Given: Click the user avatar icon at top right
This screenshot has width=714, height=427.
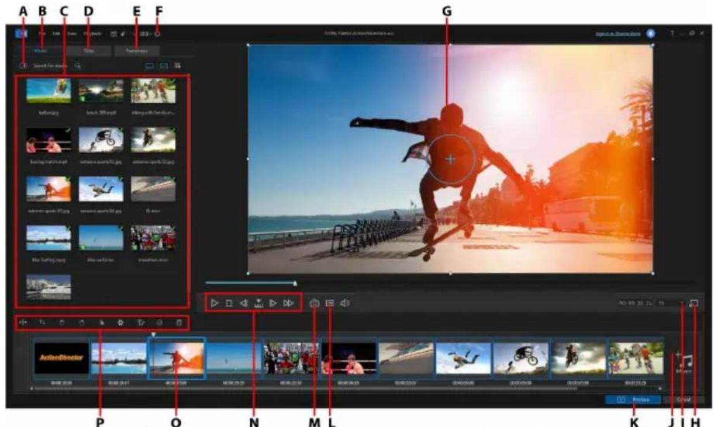Looking at the screenshot, I should 651,34.
